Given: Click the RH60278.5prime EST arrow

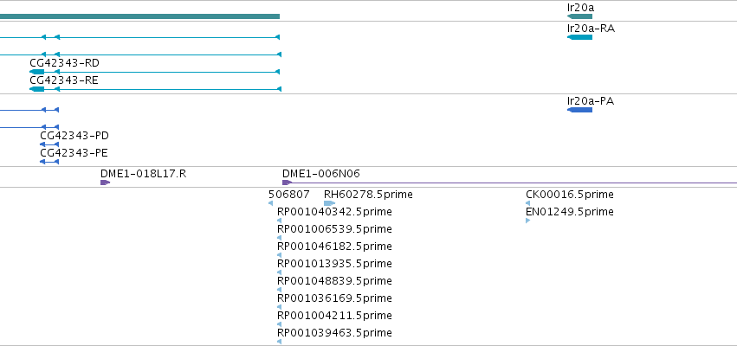Looking at the screenshot, I should pos(329,203).
